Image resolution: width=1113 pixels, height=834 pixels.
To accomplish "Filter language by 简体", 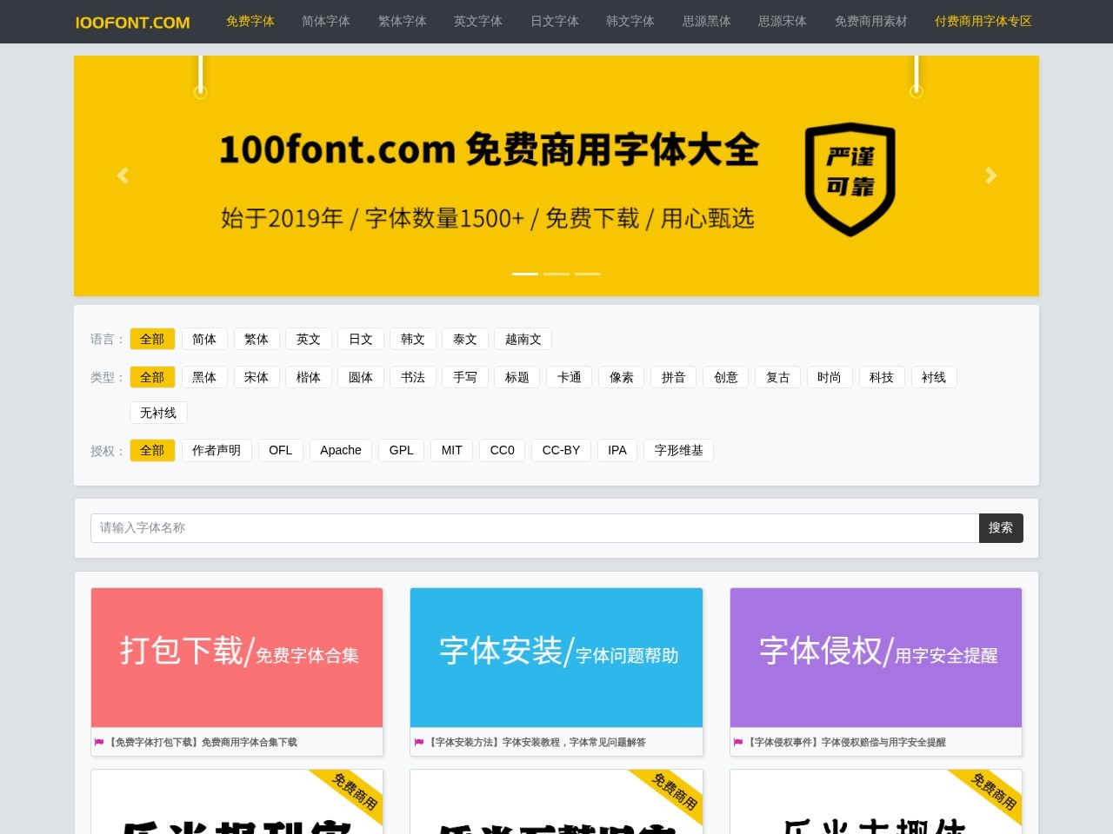I will (204, 339).
